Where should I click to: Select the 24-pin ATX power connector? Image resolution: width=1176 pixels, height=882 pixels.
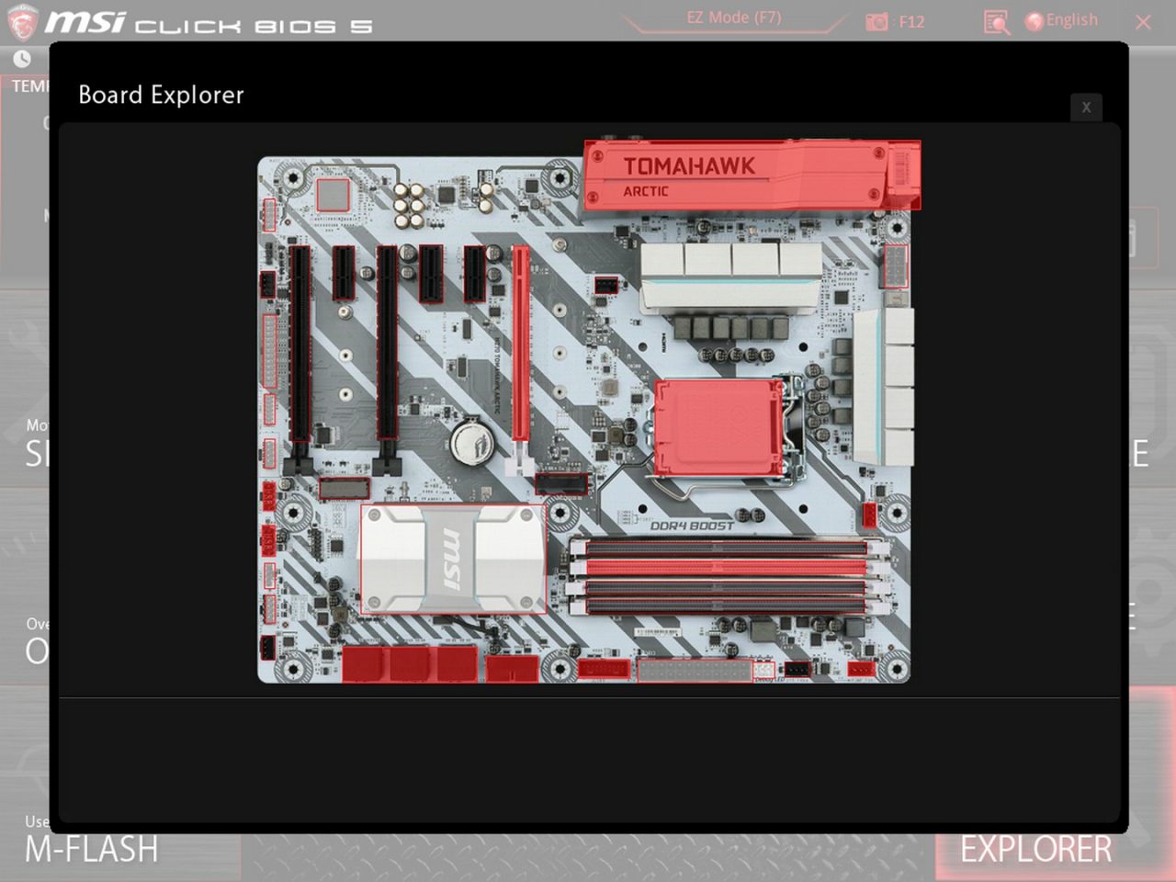click(695, 670)
